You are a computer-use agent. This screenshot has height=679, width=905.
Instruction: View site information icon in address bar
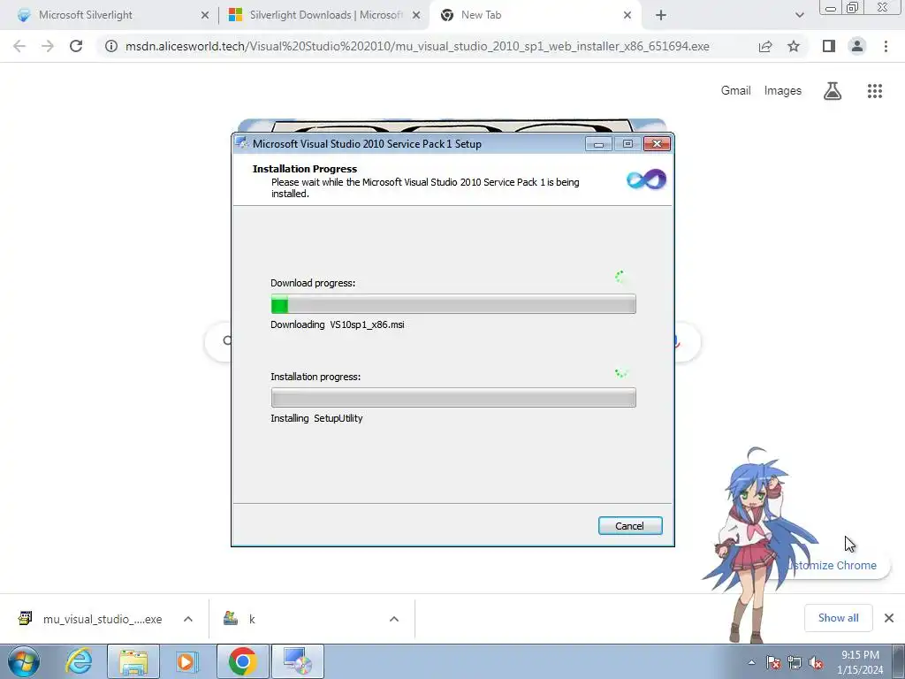click(x=110, y=46)
